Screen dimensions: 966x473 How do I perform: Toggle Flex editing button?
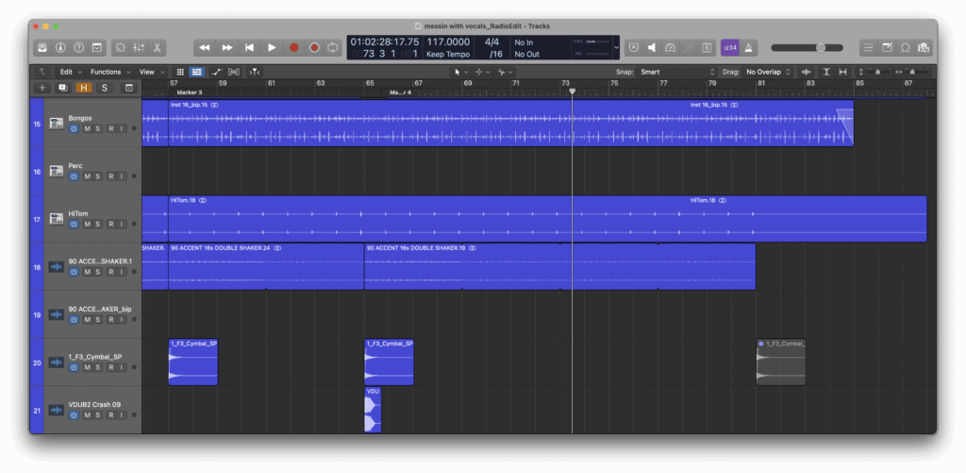pyautogui.click(x=234, y=72)
